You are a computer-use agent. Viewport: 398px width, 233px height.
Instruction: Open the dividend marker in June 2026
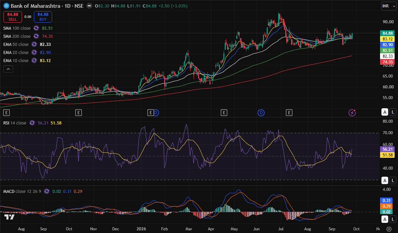pos(261,113)
